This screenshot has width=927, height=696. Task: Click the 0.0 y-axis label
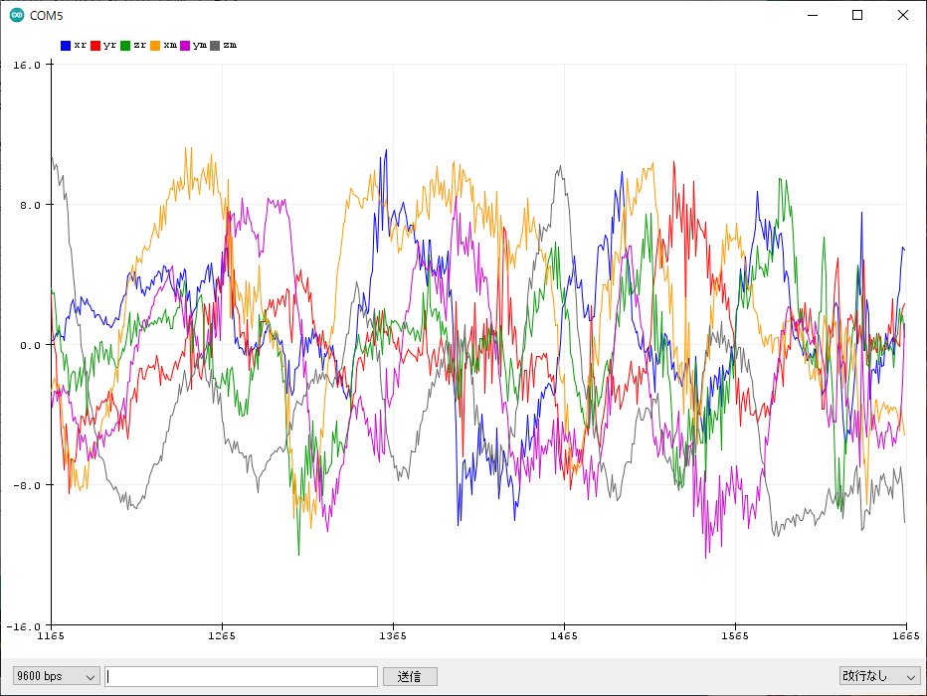click(x=30, y=345)
